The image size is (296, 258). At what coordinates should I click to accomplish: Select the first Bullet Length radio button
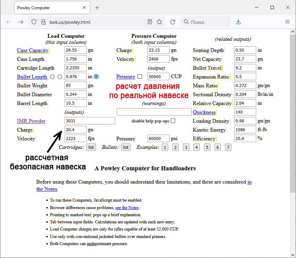(x=52, y=77)
